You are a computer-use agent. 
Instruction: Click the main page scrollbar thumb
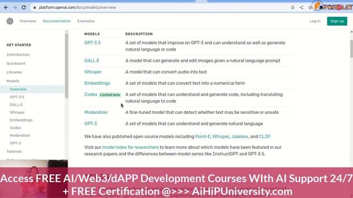point(351,49)
